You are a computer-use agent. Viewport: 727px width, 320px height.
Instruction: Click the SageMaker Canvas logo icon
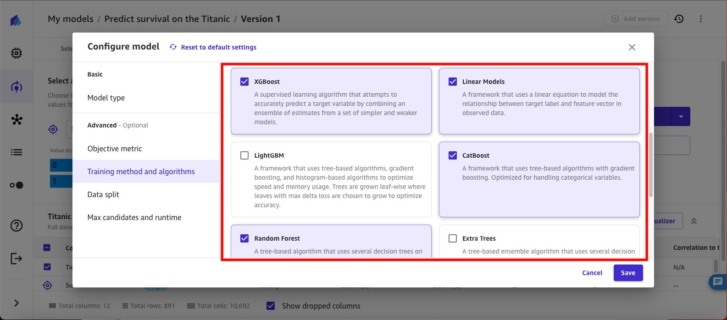click(x=16, y=21)
